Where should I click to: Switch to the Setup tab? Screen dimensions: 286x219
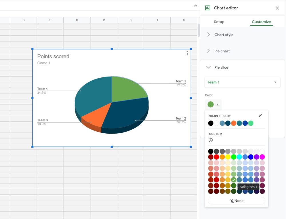[219, 22]
